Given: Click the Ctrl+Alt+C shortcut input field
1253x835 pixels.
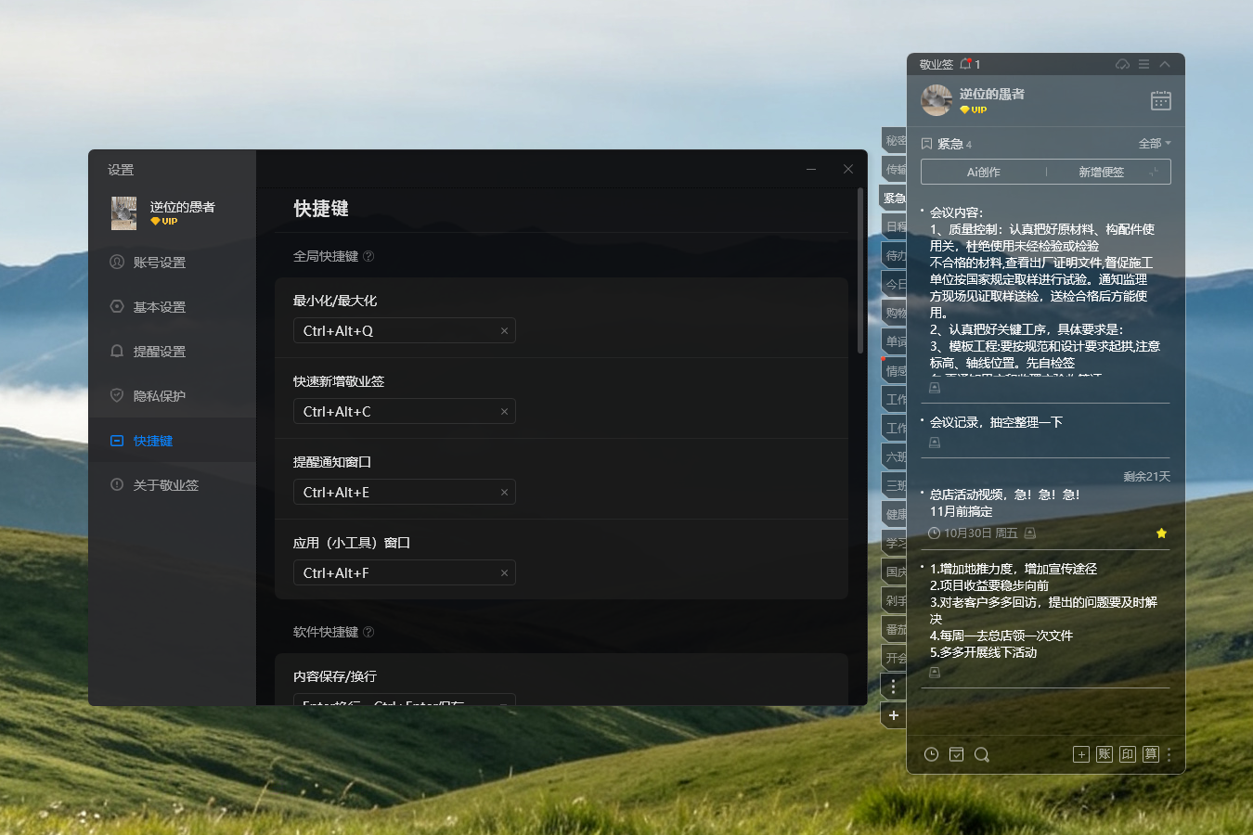Looking at the screenshot, I should [x=404, y=411].
